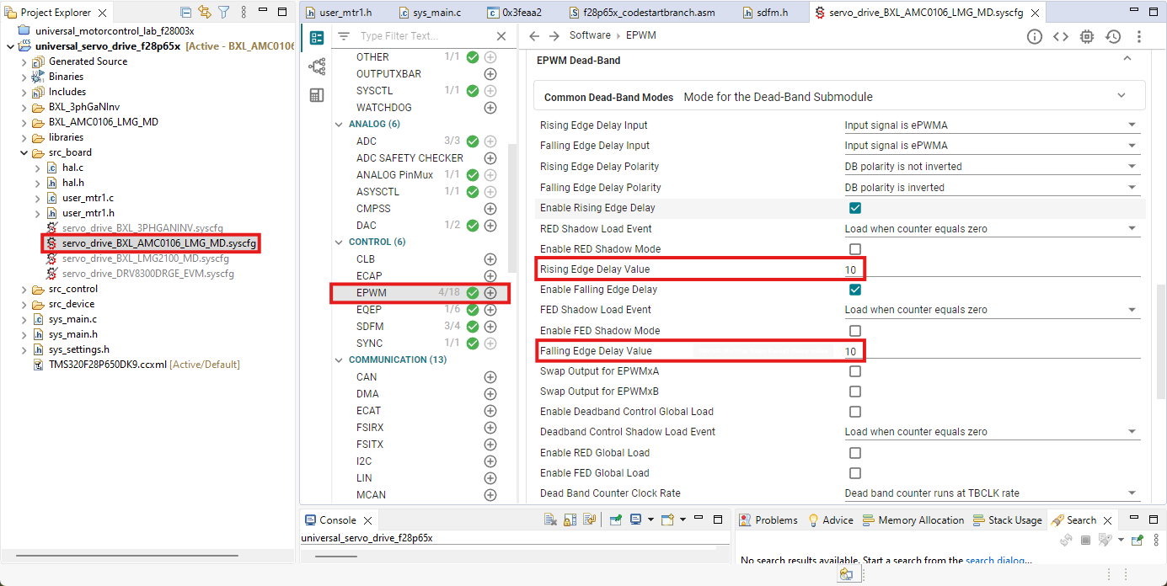The image size is (1167, 586).
Task: Collapse All folders in Project Explorer
Action: click(x=186, y=12)
